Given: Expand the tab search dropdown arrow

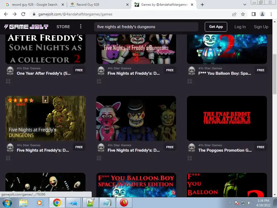Looking at the screenshot, I should point(245,5).
